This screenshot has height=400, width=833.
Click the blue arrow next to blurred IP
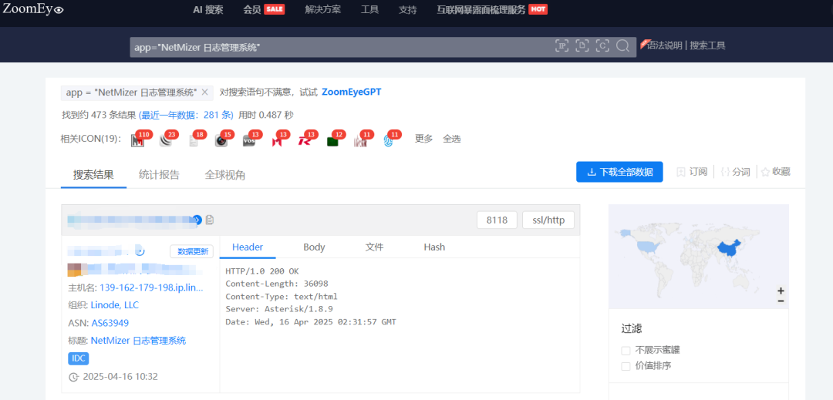(x=197, y=220)
